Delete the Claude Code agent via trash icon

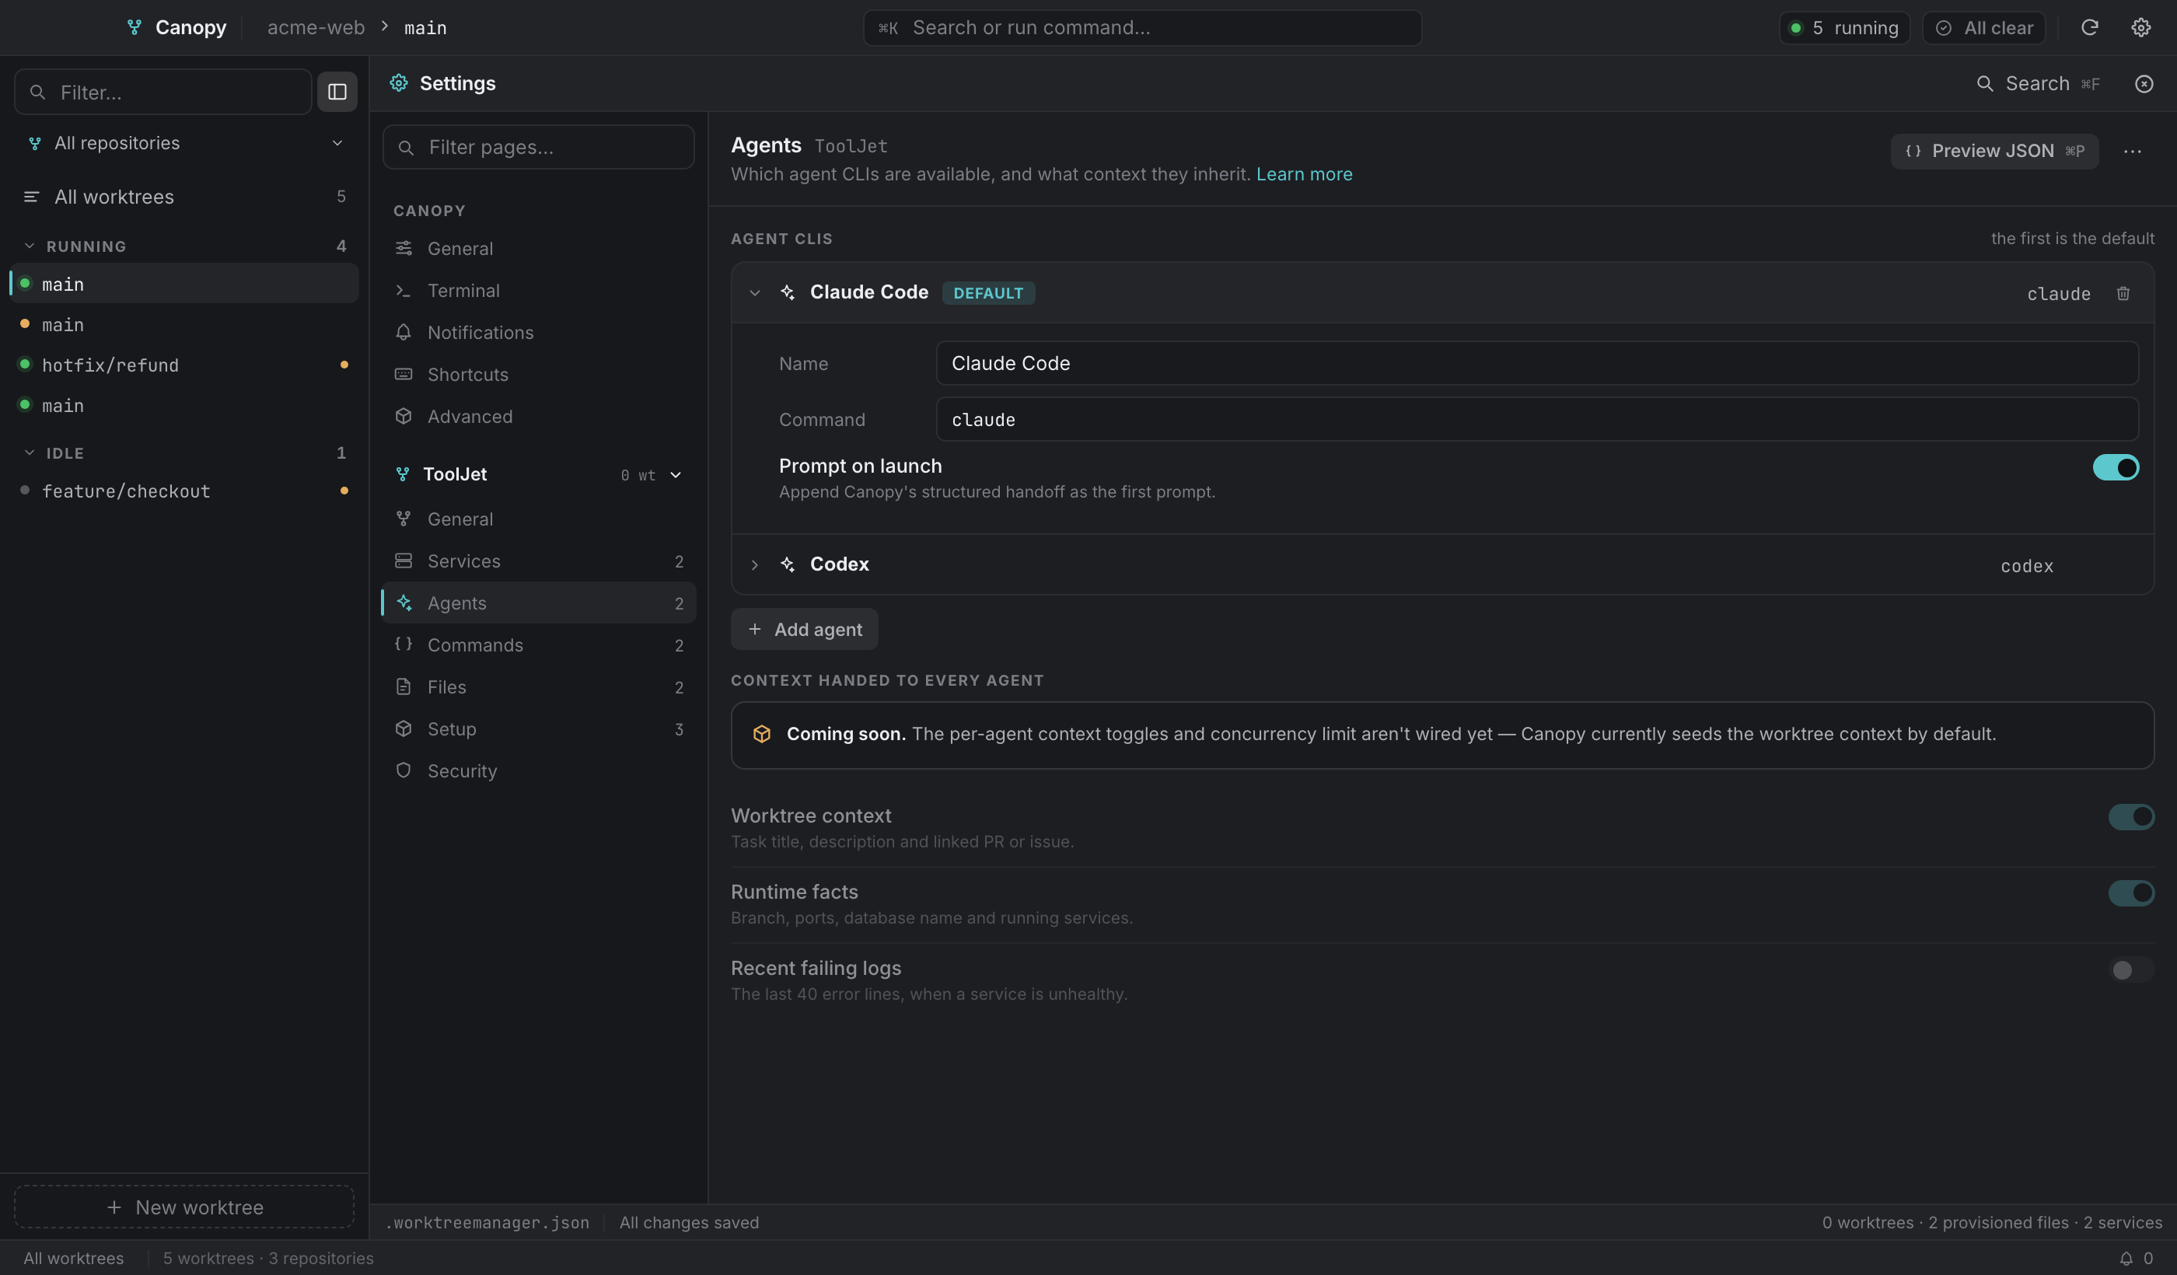(x=2123, y=293)
